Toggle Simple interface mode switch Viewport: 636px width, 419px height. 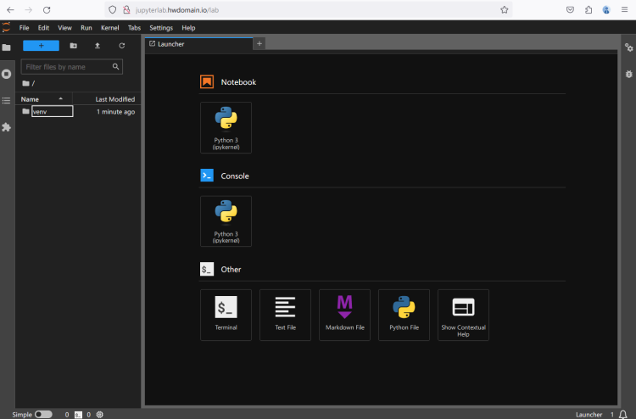43,414
